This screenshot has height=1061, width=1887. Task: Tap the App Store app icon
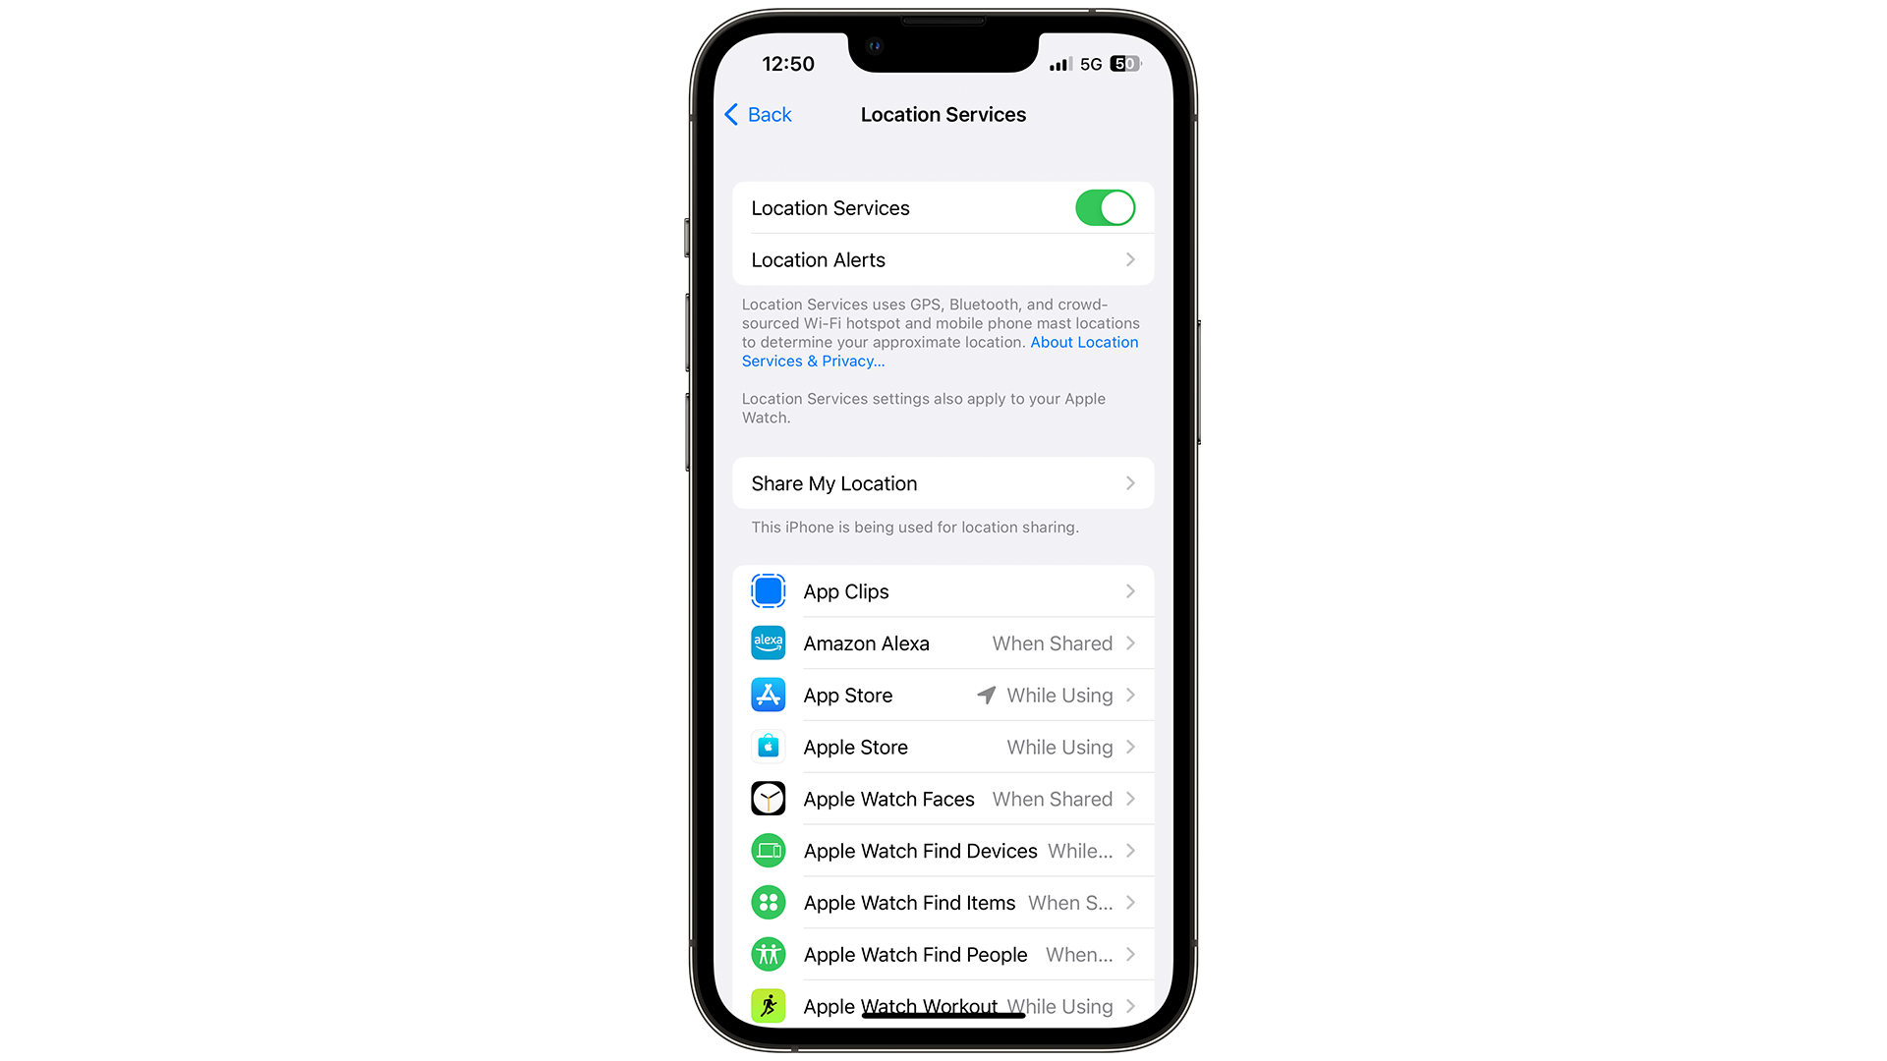(766, 696)
